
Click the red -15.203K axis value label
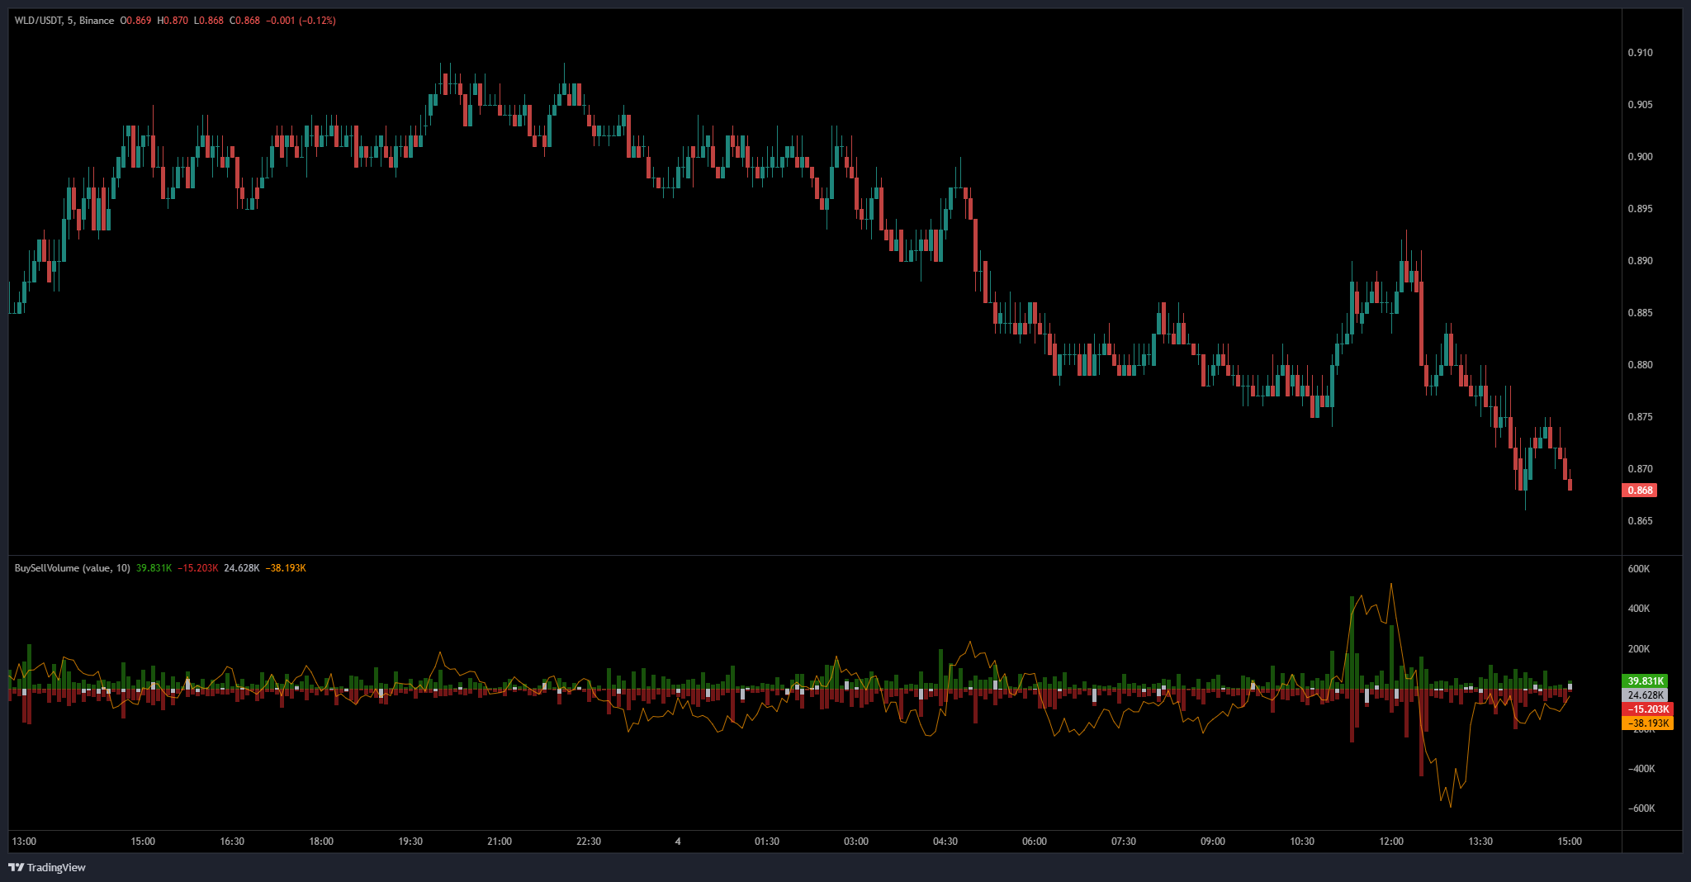[1648, 709]
